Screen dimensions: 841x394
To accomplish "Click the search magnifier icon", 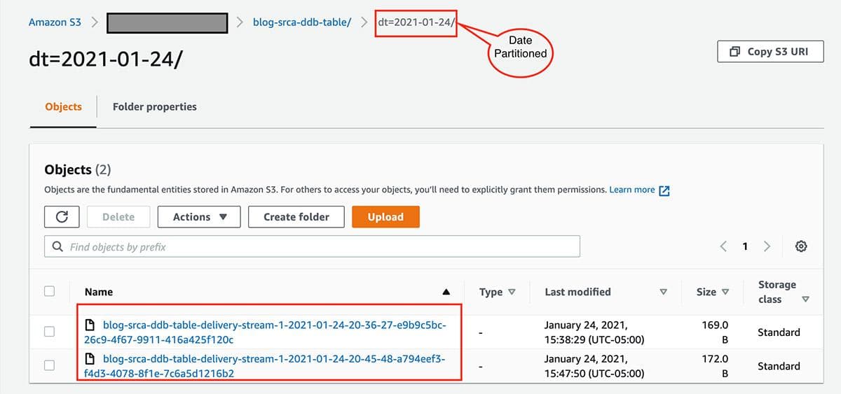I will tap(57, 247).
